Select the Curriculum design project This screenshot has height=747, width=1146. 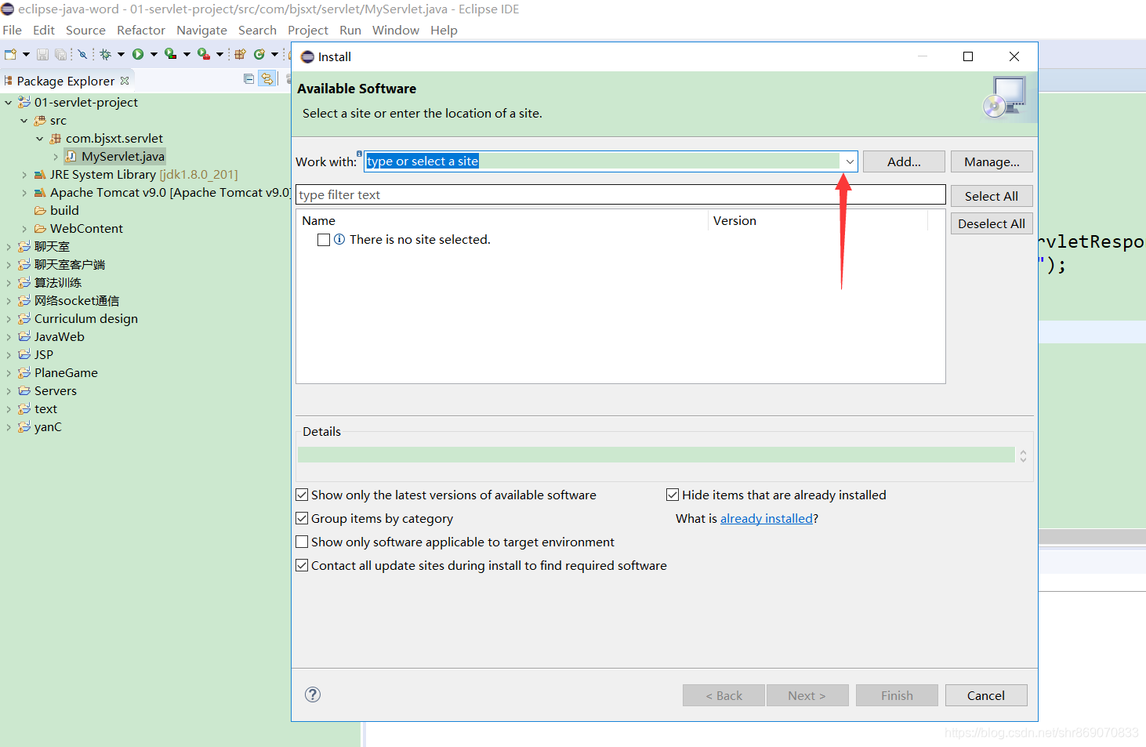[86, 319]
